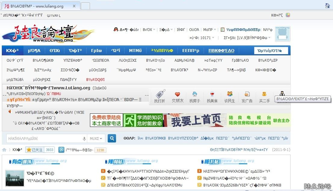Click the microphone icon in search box
333x191 pixels.
pyautogui.click(x=84, y=139)
